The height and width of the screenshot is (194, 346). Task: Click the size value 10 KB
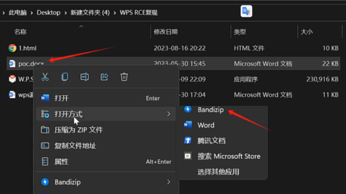tap(330, 48)
